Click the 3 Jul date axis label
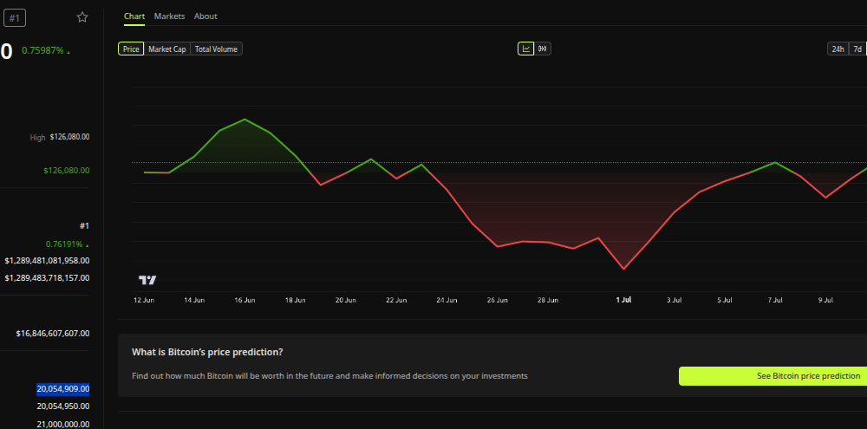 click(x=674, y=300)
